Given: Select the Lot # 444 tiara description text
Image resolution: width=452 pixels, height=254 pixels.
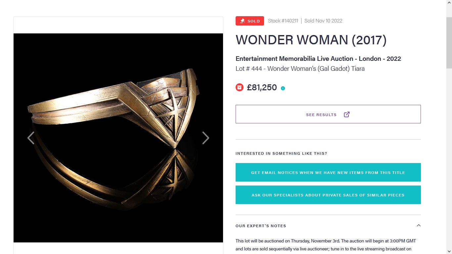Looking at the screenshot, I should tap(300, 69).
